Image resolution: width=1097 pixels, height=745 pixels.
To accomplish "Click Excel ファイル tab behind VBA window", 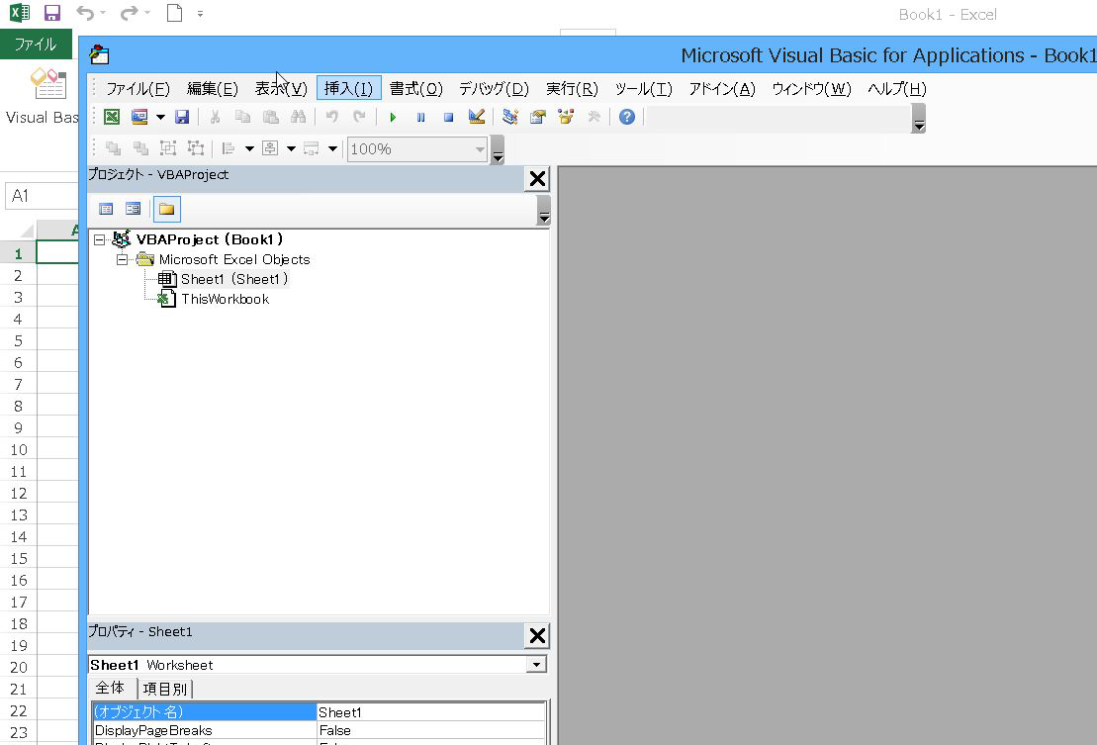I will coord(36,45).
